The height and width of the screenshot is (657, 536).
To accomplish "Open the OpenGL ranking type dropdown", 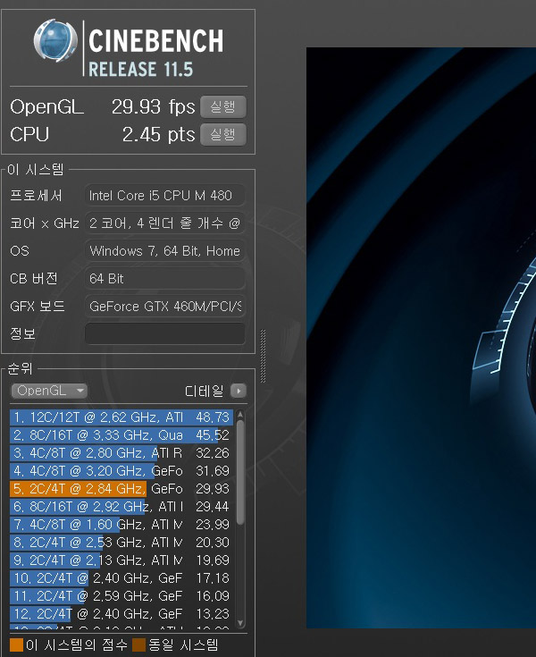I will tap(49, 391).
